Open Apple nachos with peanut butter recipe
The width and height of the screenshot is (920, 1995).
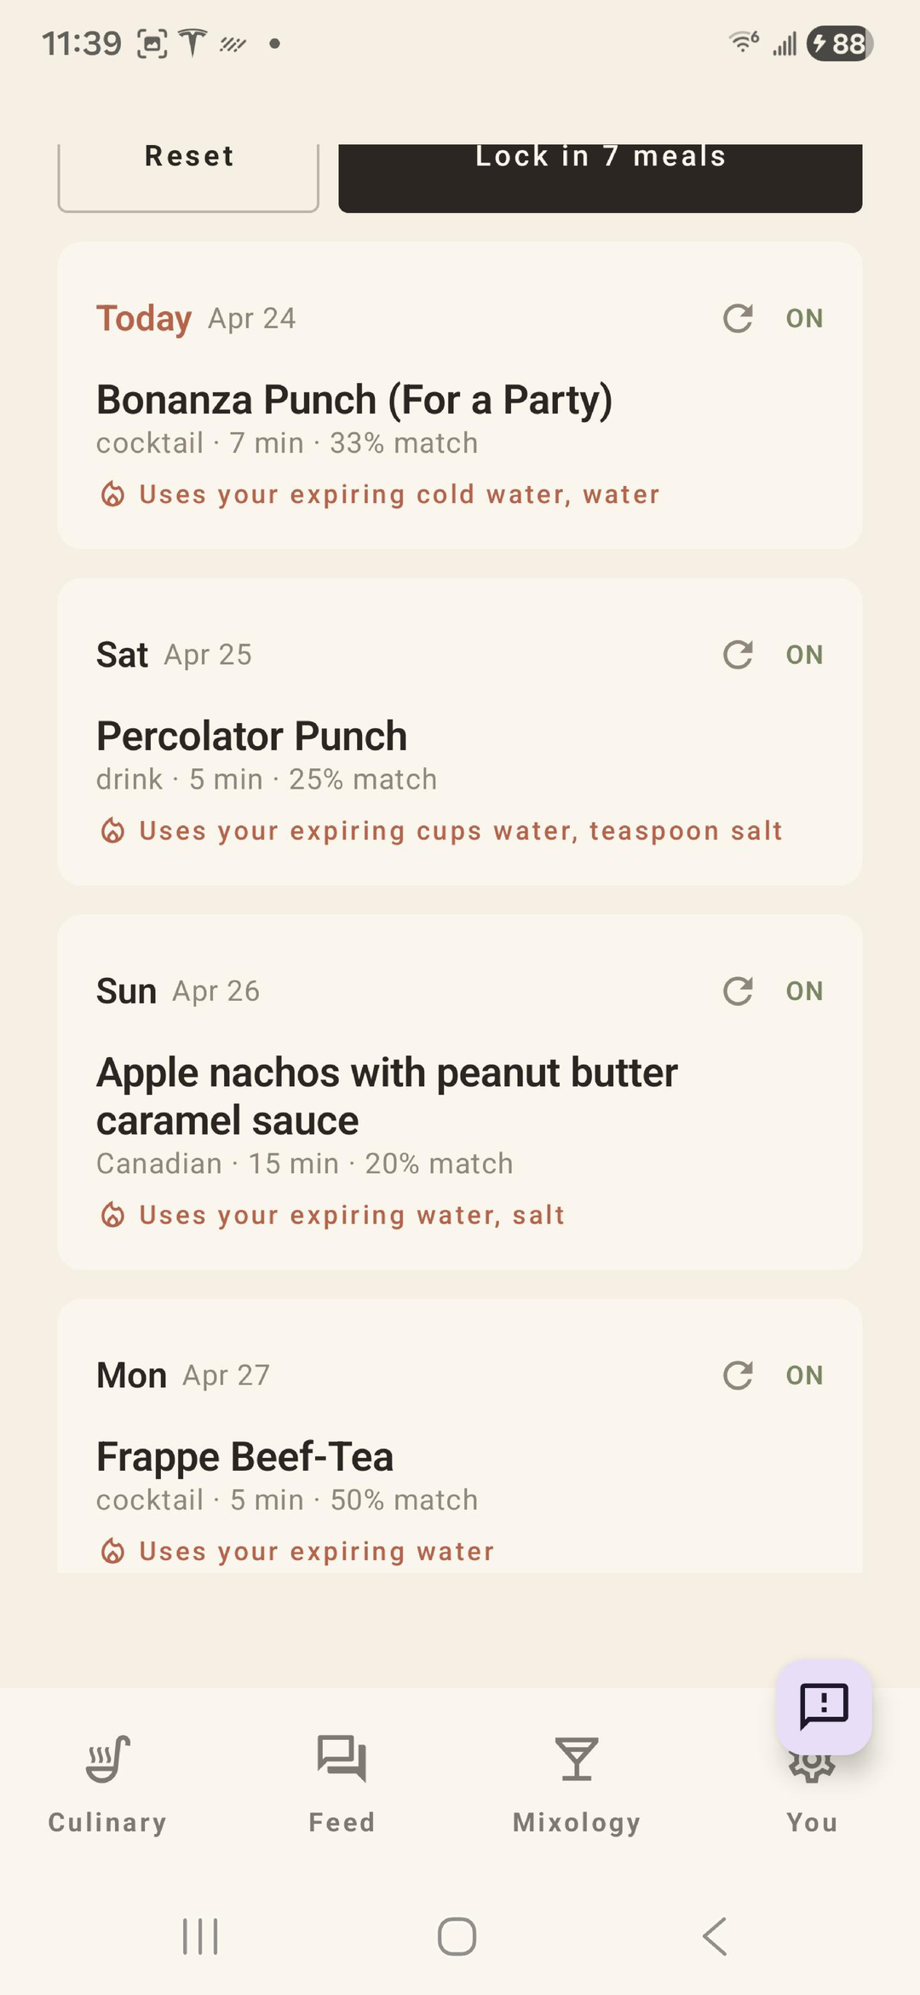(x=387, y=1096)
